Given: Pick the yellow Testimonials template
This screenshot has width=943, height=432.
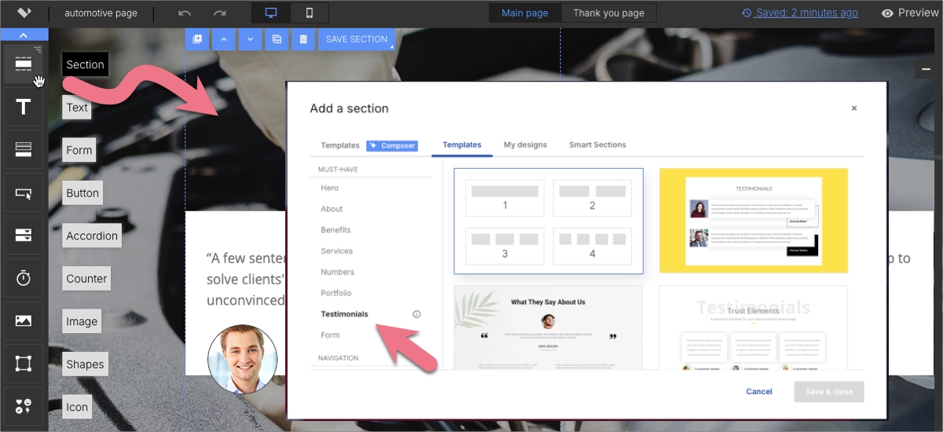Looking at the screenshot, I should tap(754, 221).
